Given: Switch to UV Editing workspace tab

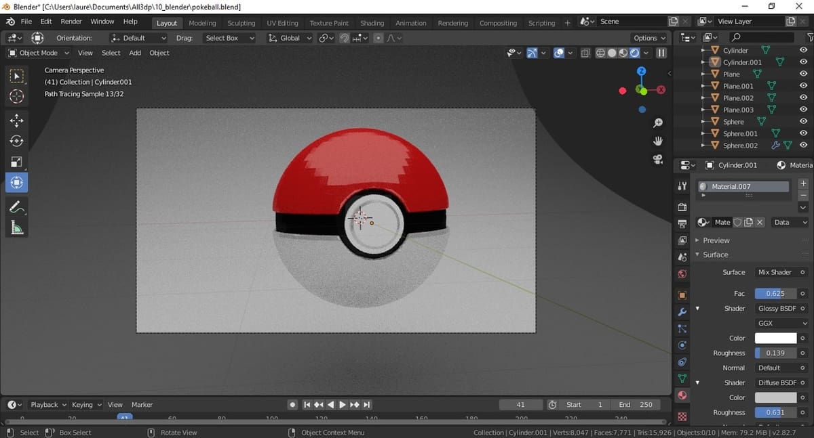Looking at the screenshot, I should [x=282, y=23].
